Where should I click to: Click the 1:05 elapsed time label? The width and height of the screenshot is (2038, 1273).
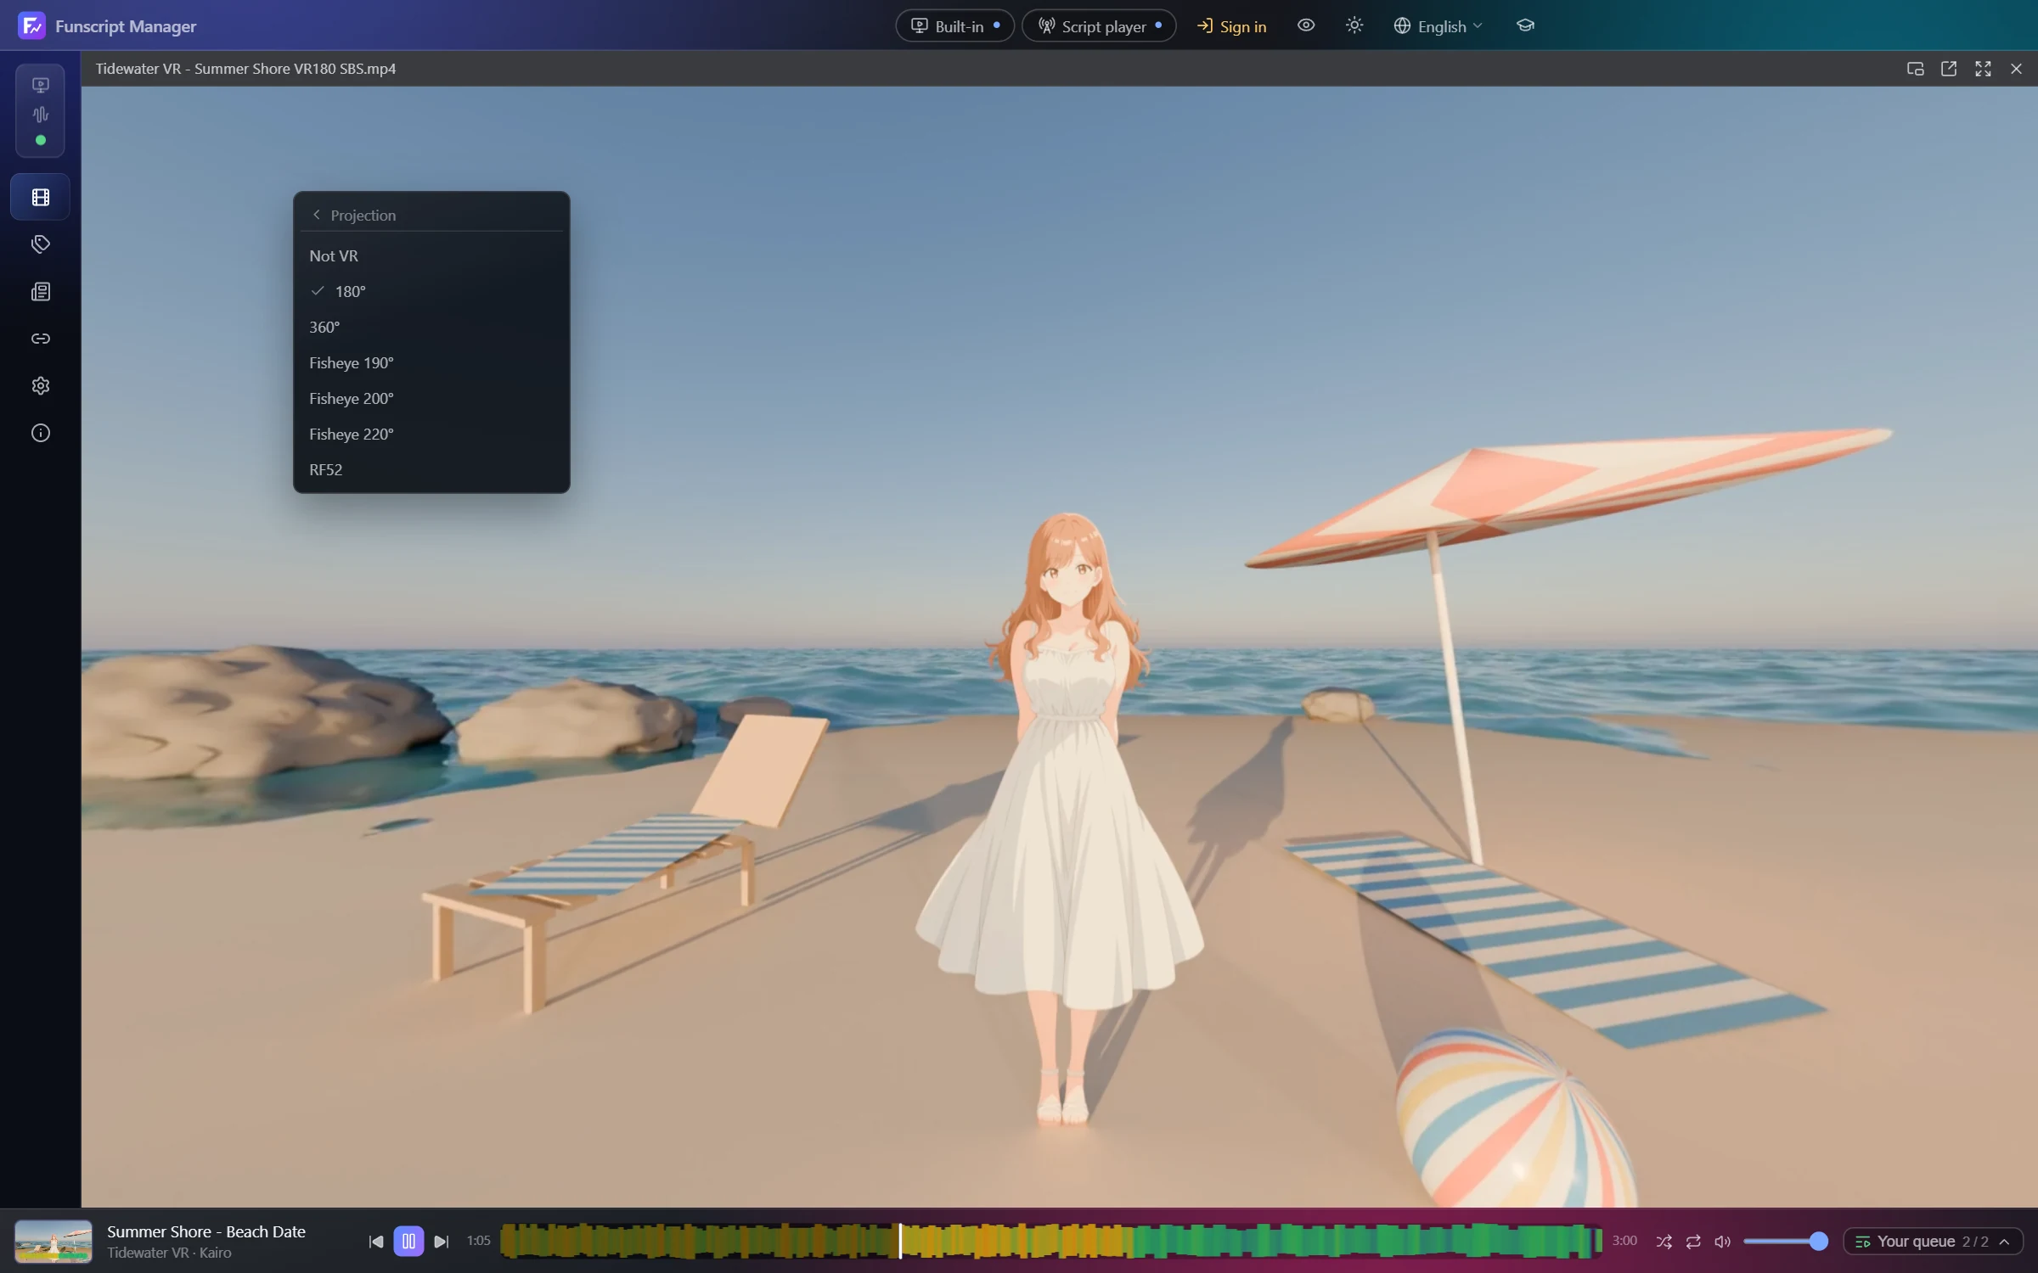coord(479,1241)
